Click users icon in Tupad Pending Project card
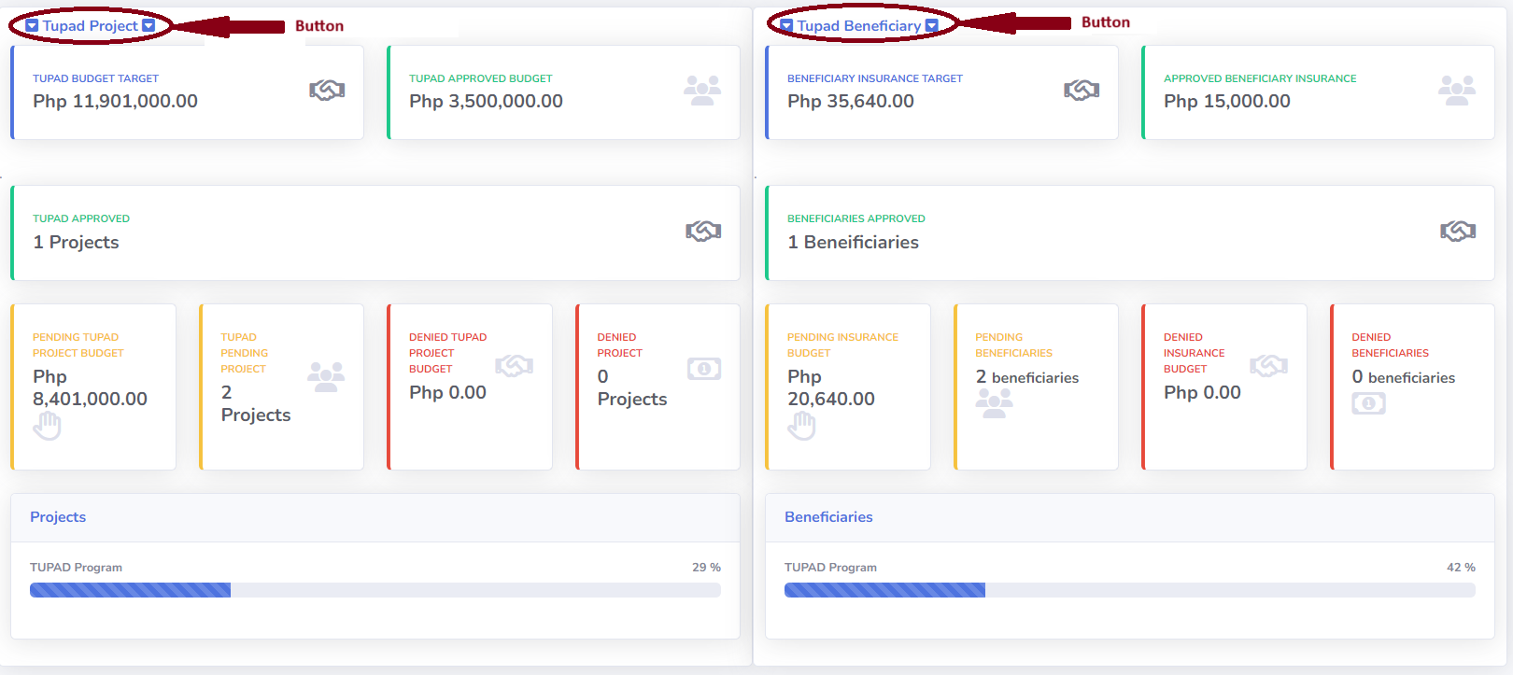 (x=326, y=376)
